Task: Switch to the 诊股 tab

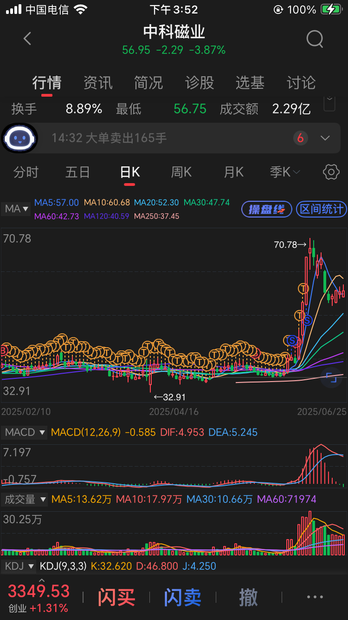Action: coord(200,83)
